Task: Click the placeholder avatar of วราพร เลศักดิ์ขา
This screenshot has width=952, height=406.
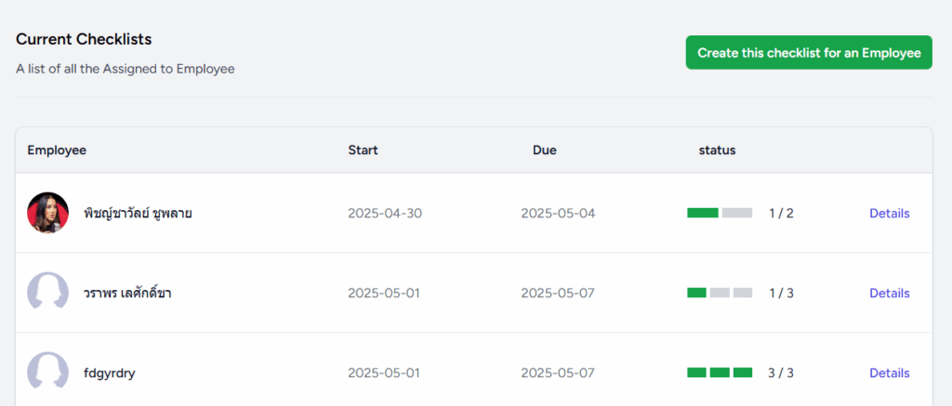Action: point(48,292)
